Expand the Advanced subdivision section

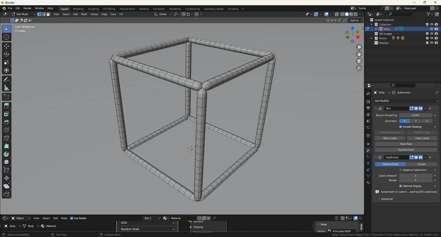coord(386,199)
